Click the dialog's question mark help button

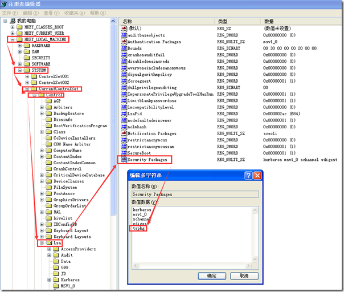(x=247, y=176)
